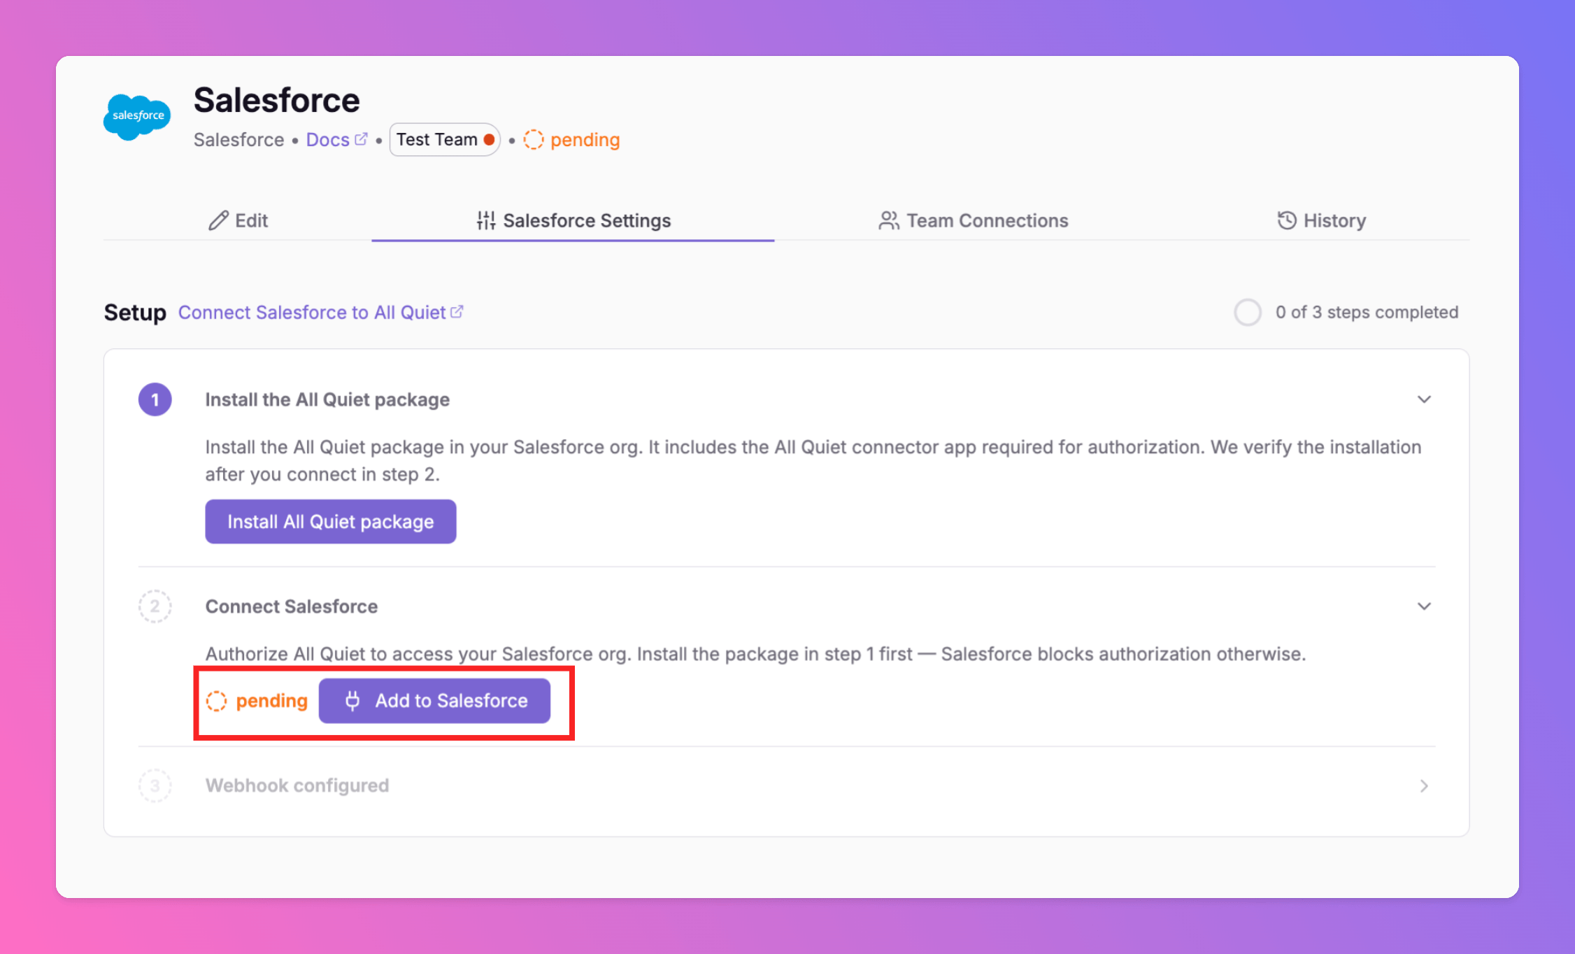Click the pending status beside Add to Salesforce
This screenshot has height=954, width=1575.
[x=257, y=701]
